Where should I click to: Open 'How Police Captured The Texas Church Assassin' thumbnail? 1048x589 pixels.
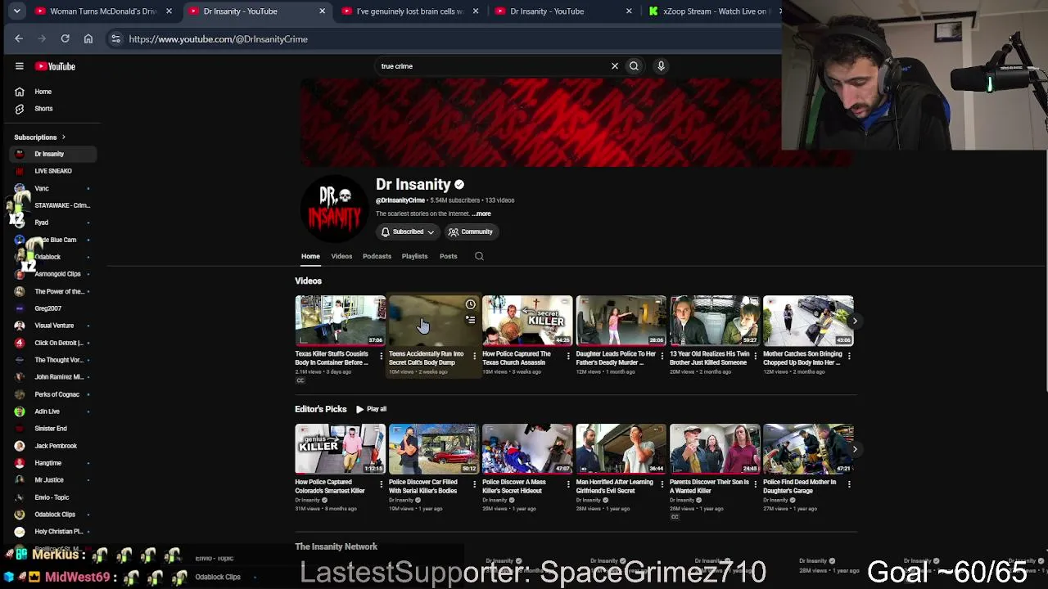[527, 321]
